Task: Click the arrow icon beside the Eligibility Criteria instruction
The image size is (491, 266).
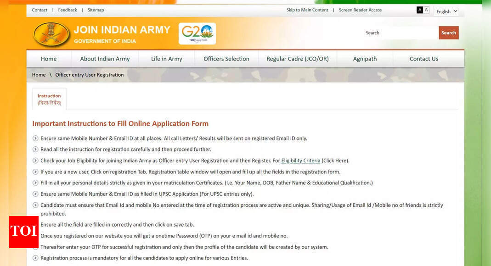Action: click(35, 161)
